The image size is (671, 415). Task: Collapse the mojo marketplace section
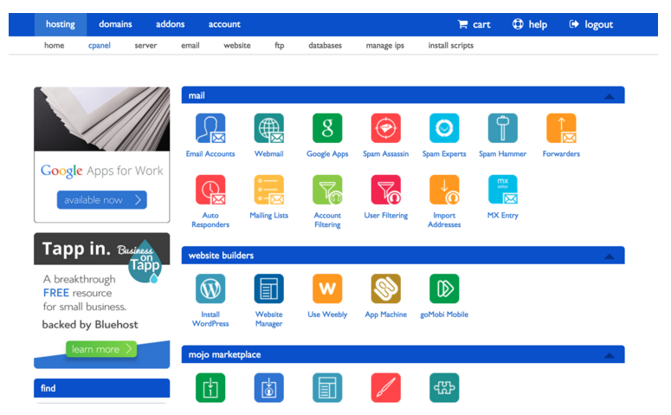click(x=609, y=355)
